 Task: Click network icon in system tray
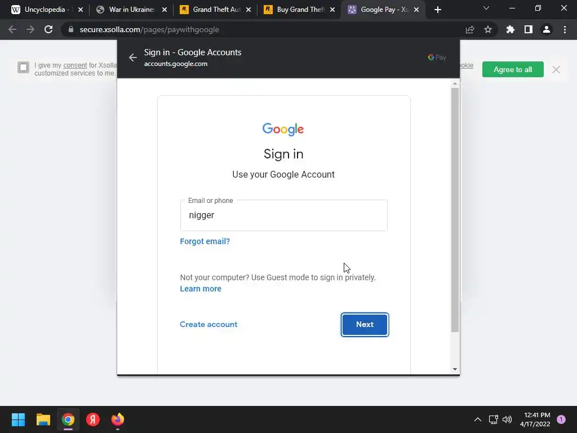pos(493,419)
